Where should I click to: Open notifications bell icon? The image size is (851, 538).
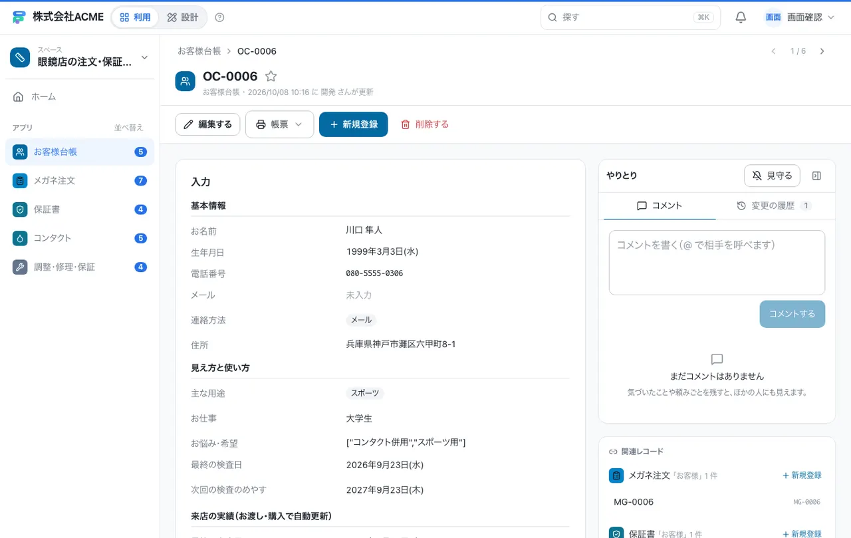[741, 17]
